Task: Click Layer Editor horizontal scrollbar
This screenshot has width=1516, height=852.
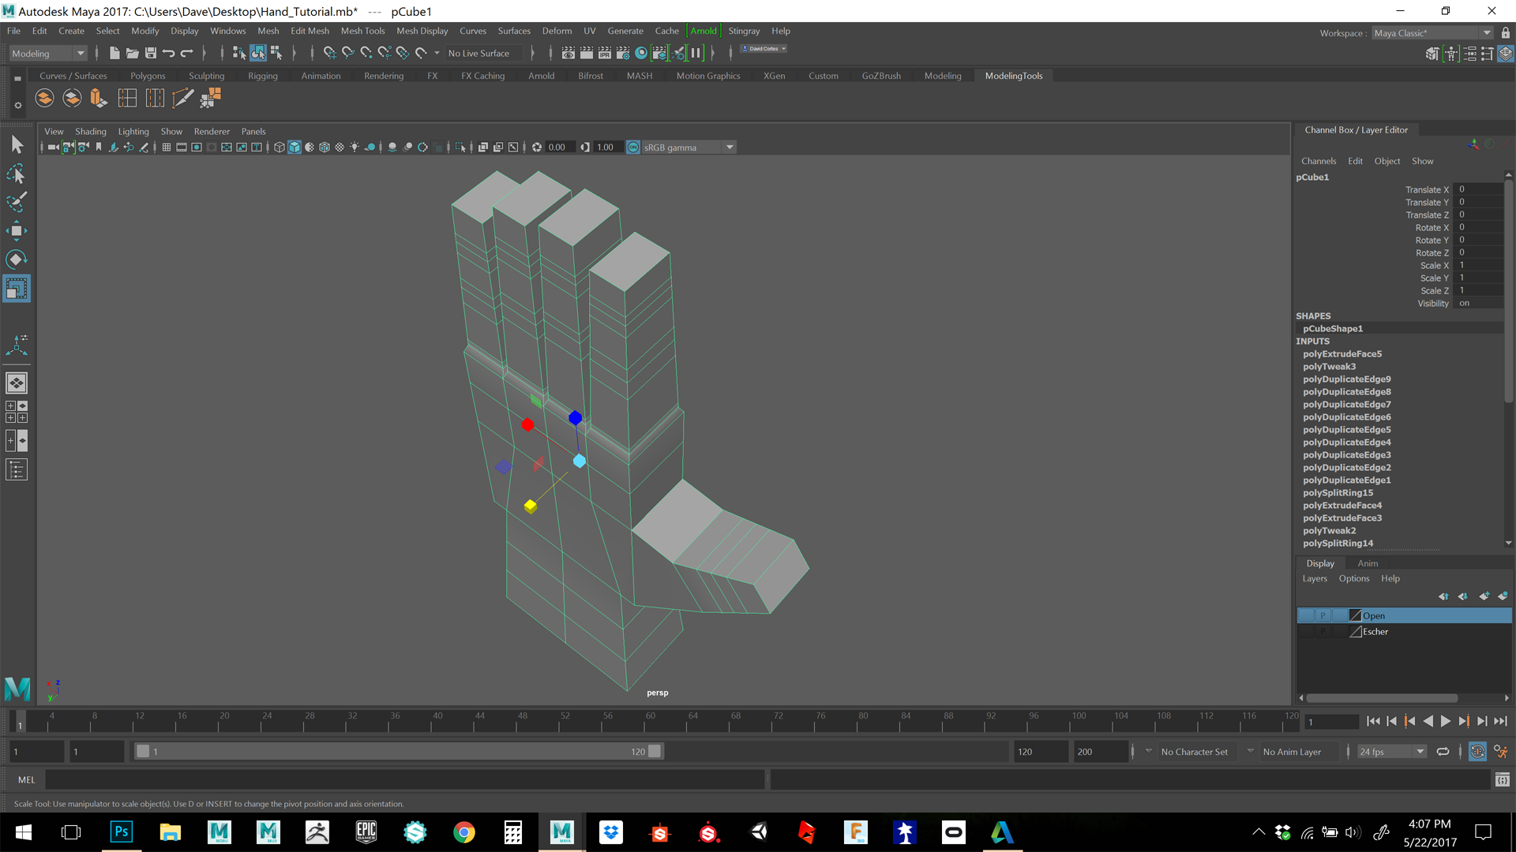Action: coord(1382,698)
